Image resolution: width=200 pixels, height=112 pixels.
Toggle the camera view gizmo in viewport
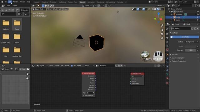click(162, 34)
